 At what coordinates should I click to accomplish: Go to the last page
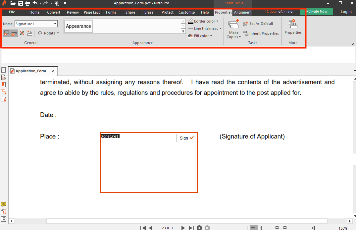click(191, 228)
